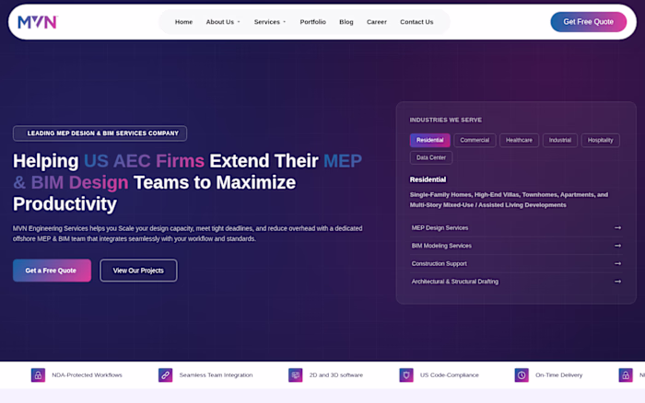The image size is (645, 403).
Task: Click the Seamless Team Integration text
Action: (216, 375)
